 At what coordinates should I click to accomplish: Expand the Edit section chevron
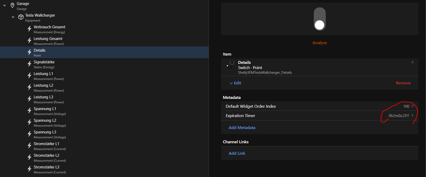point(231,83)
